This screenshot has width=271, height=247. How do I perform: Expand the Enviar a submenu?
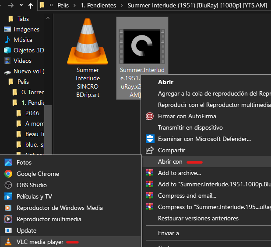click(x=168, y=233)
